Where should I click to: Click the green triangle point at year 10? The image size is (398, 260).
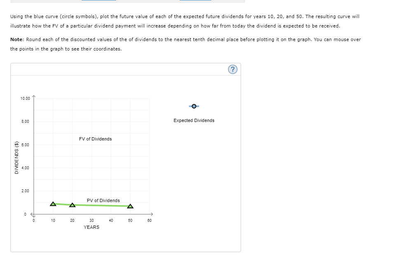pos(53,203)
